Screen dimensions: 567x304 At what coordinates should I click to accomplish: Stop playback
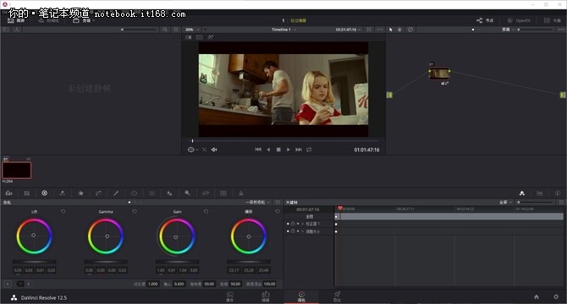click(278, 149)
